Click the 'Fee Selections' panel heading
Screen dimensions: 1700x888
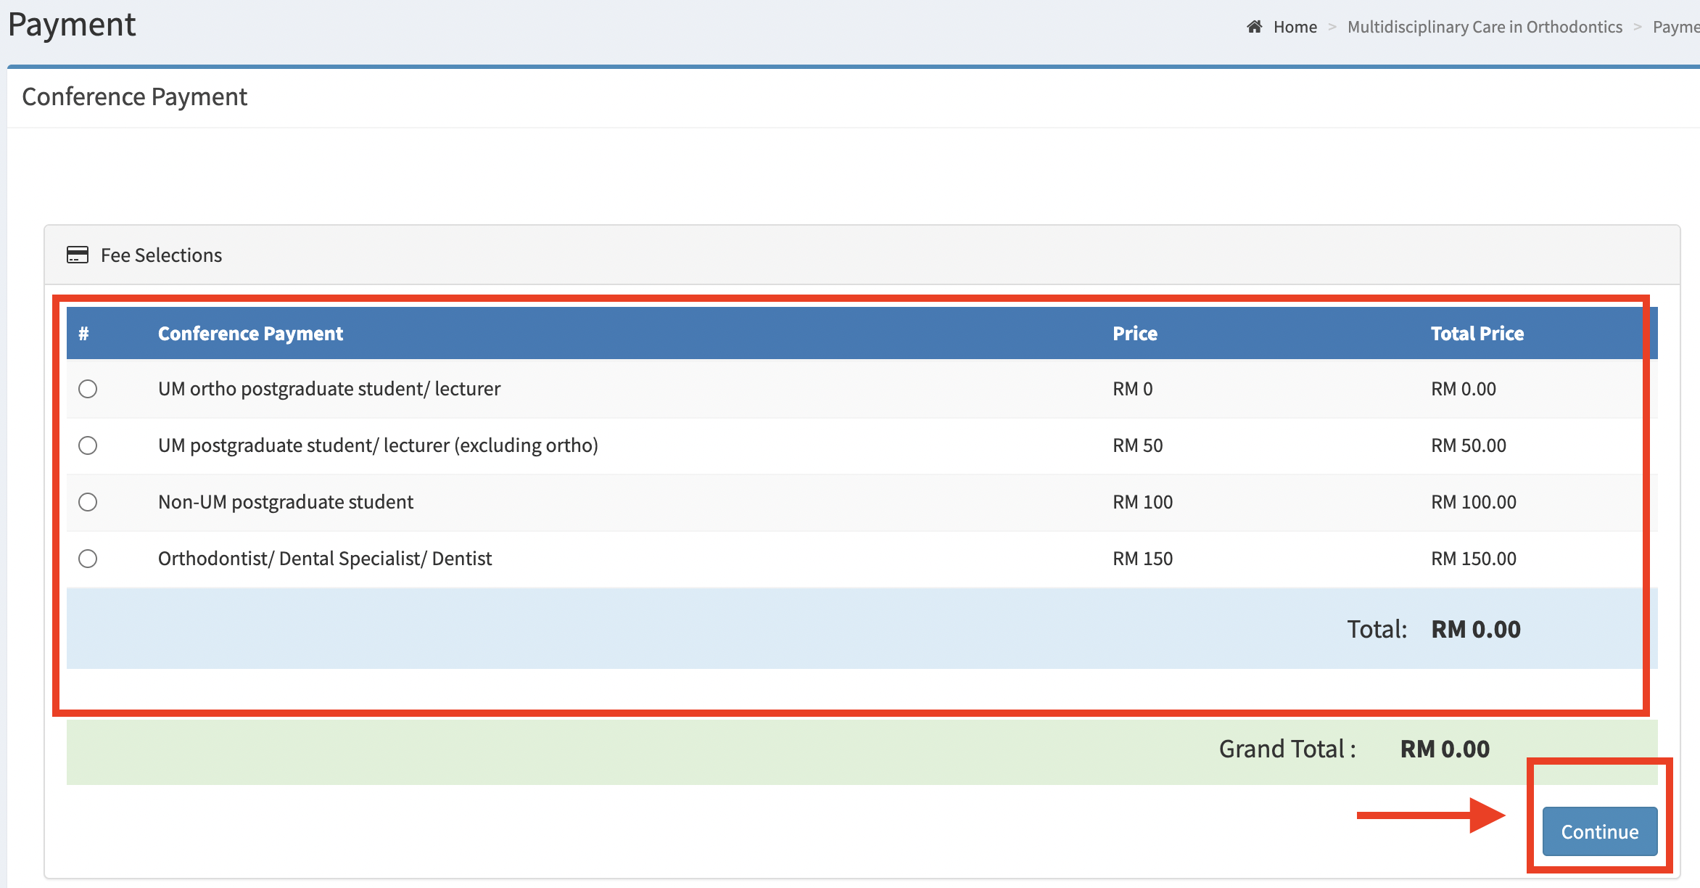pos(161,255)
